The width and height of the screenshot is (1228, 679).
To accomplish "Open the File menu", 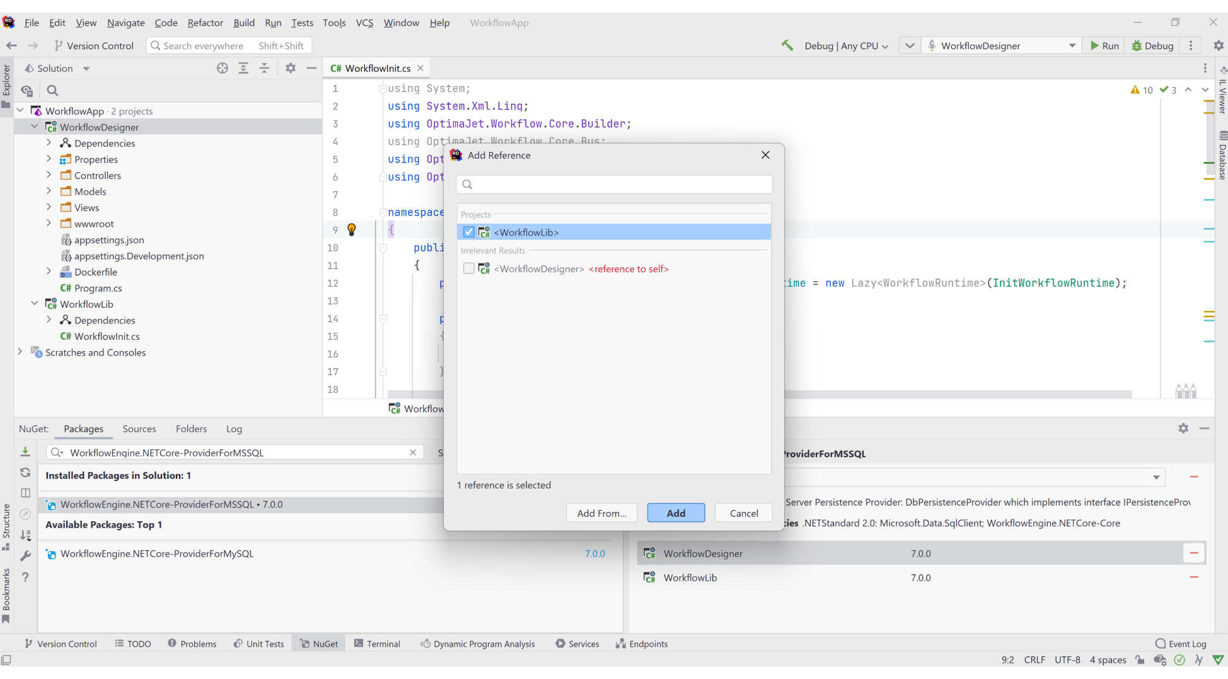I will (32, 23).
